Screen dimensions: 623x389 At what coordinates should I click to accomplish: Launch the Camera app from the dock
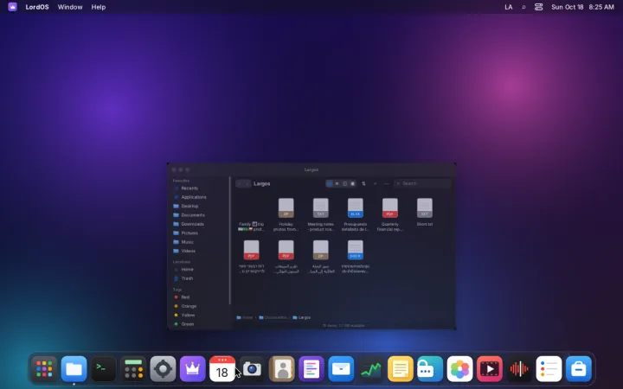(252, 369)
